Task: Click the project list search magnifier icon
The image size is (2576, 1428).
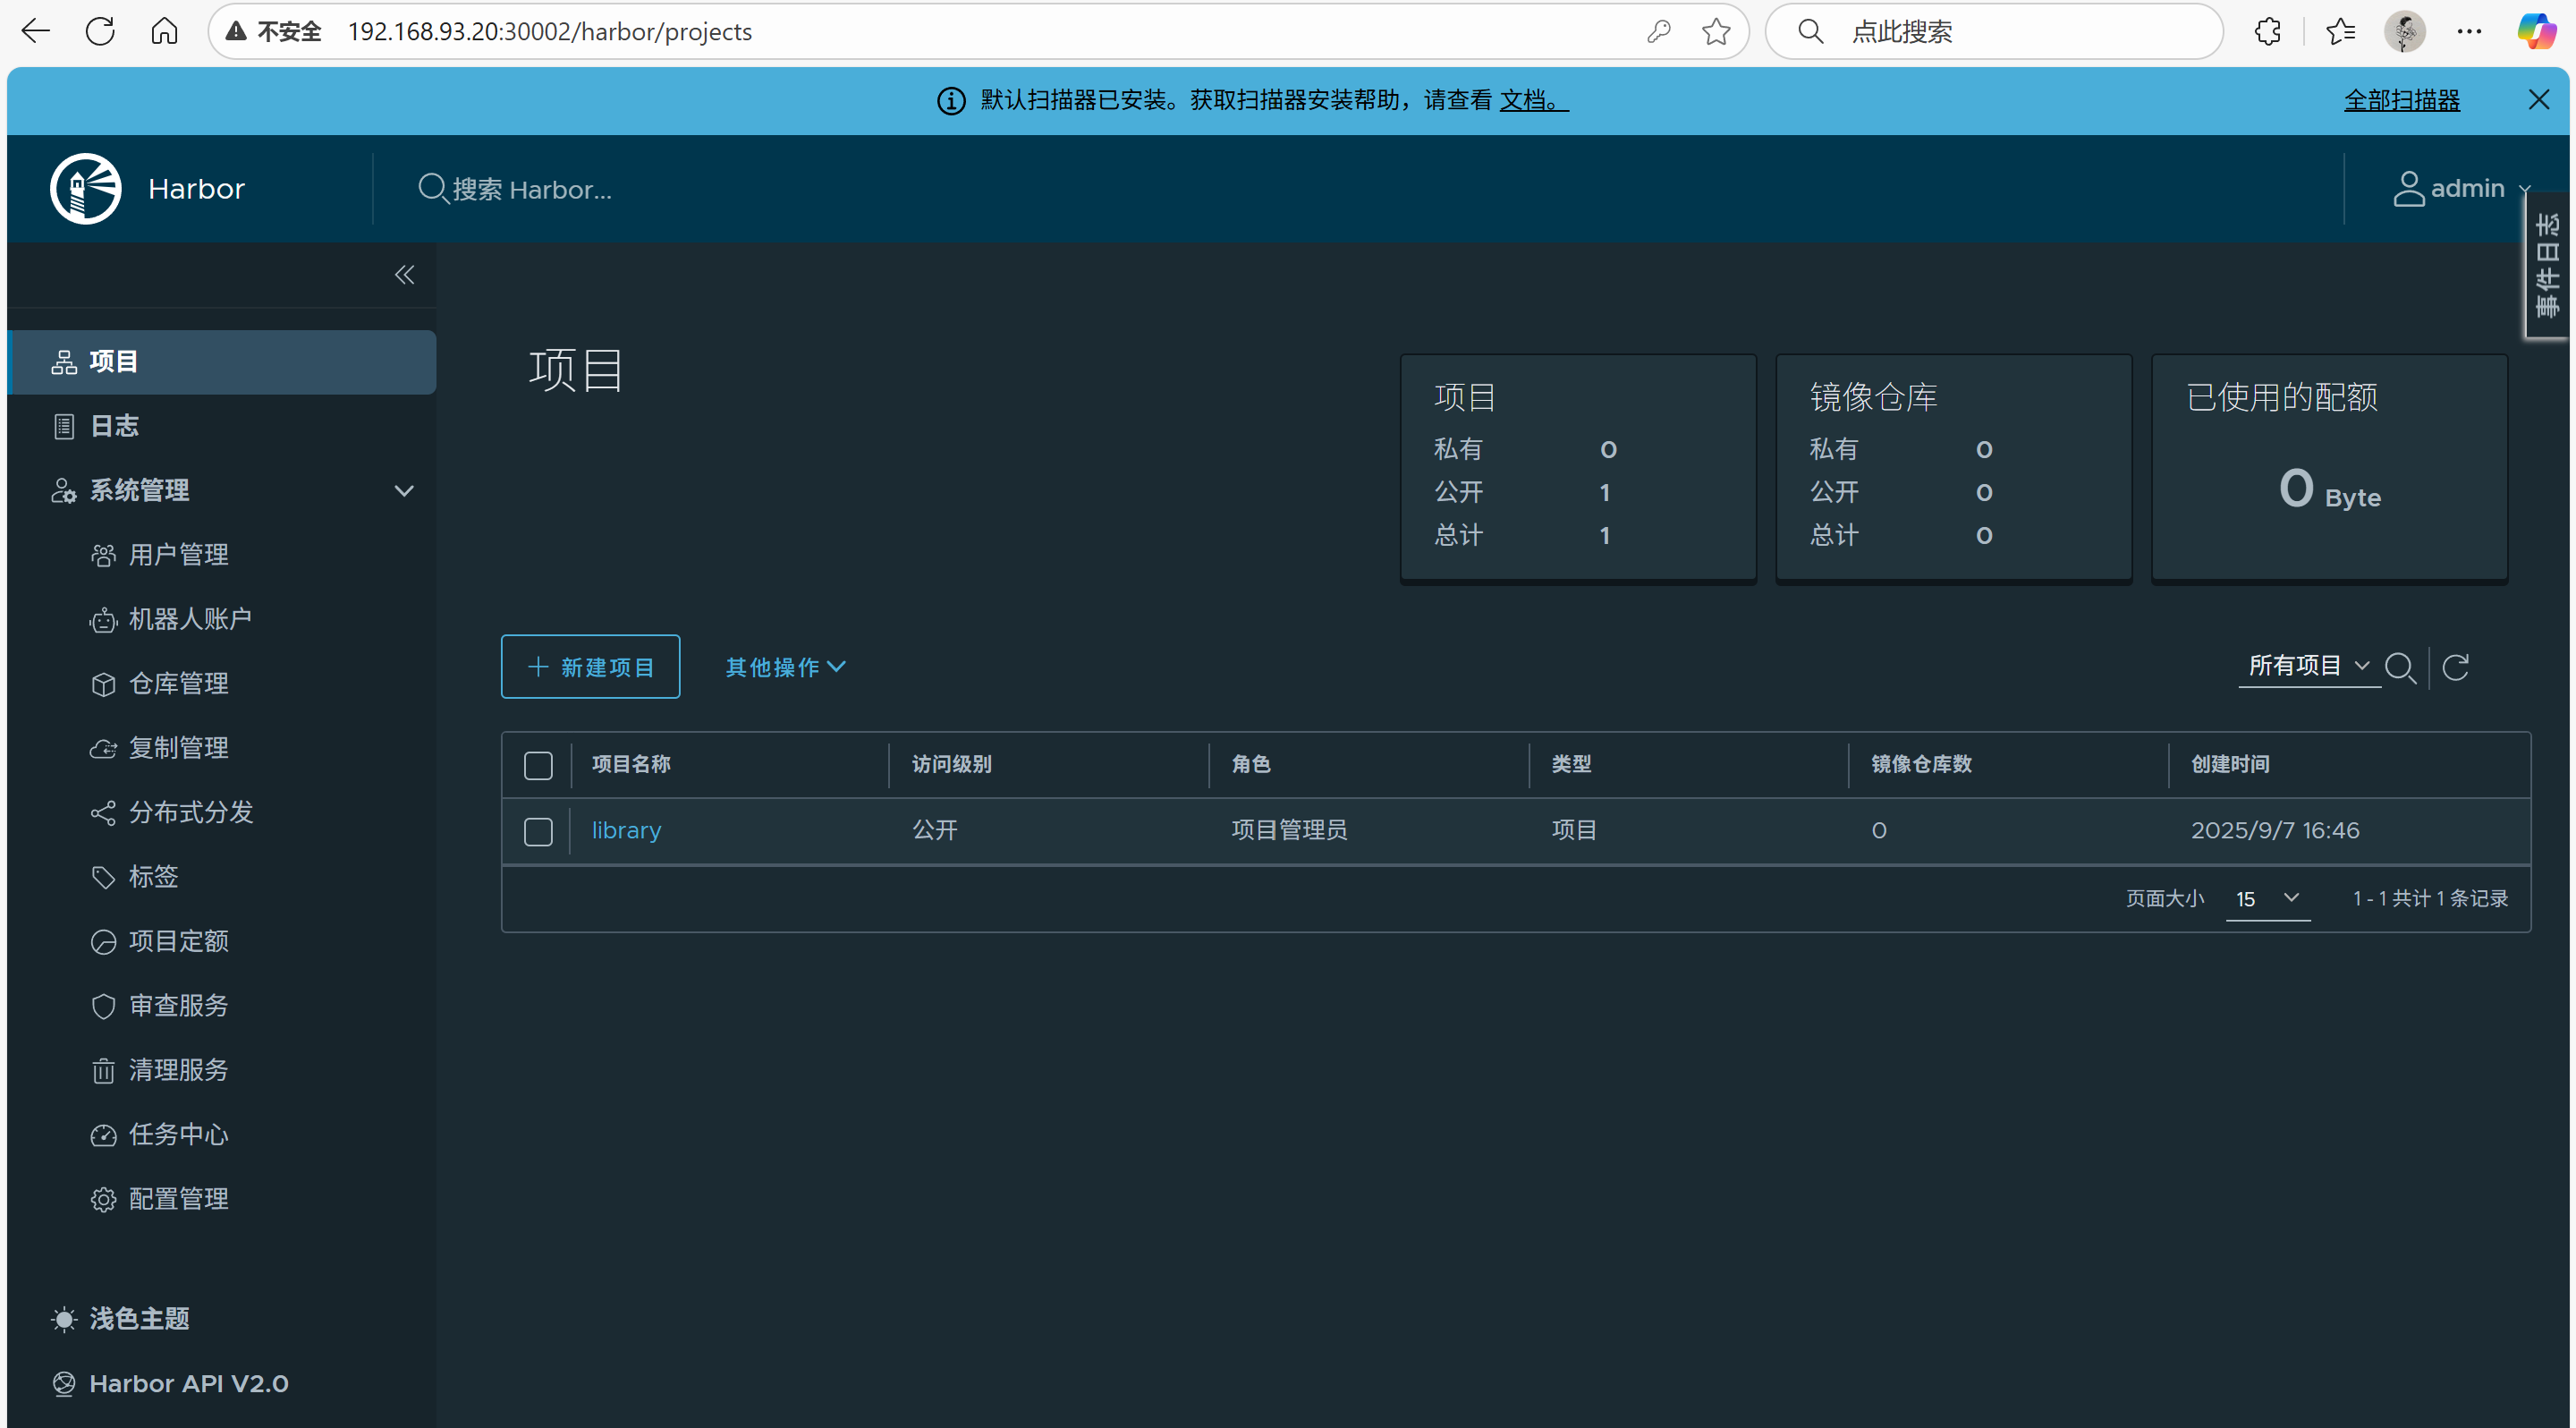Action: [x=2400, y=667]
